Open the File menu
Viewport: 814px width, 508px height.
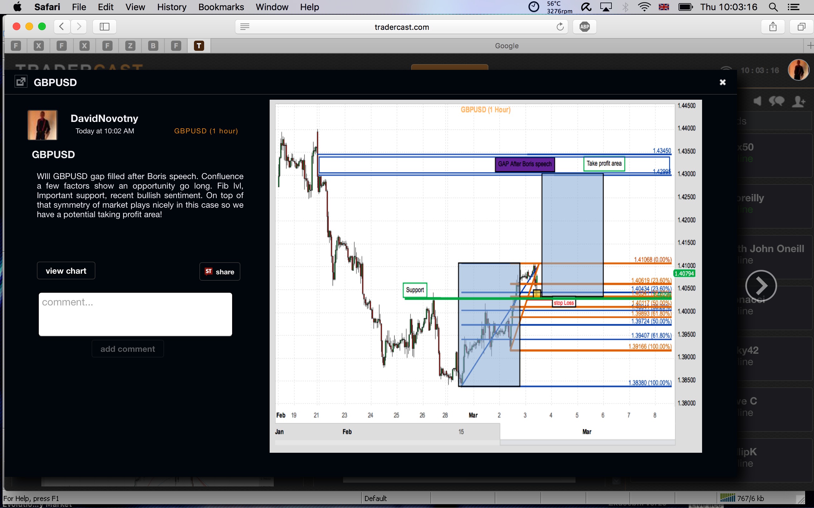pyautogui.click(x=79, y=7)
